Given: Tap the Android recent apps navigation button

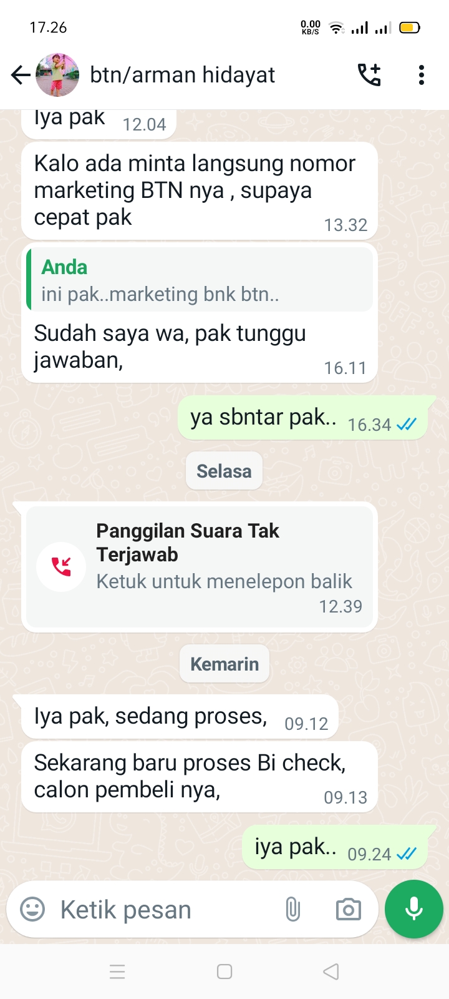Looking at the screenshot, I should (x=117, y=972).
